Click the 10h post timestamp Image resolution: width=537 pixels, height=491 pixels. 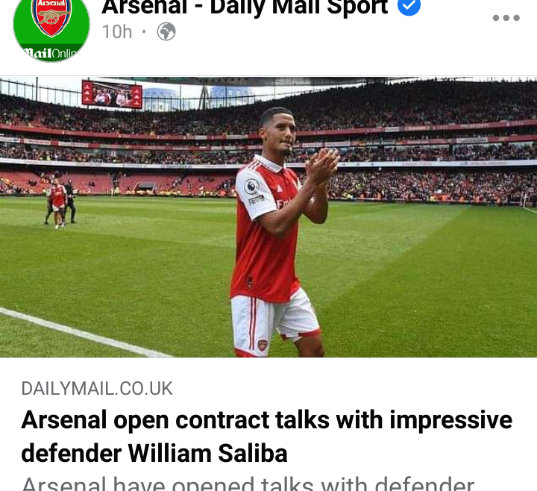tap(117, 32)
